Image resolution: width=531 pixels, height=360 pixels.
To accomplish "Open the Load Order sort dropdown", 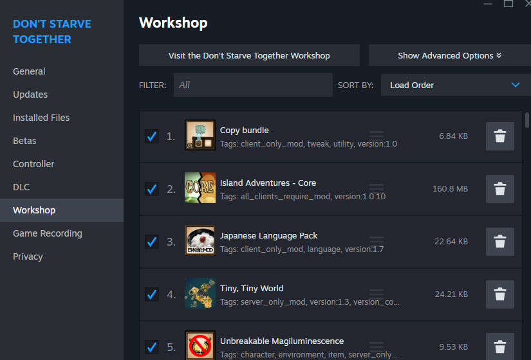I will (x=456, y=85).
